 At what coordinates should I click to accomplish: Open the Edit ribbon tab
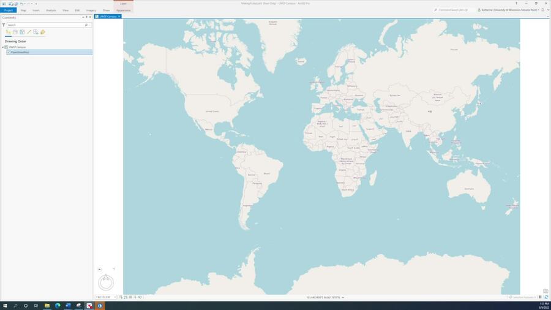[x=77, y=10]
